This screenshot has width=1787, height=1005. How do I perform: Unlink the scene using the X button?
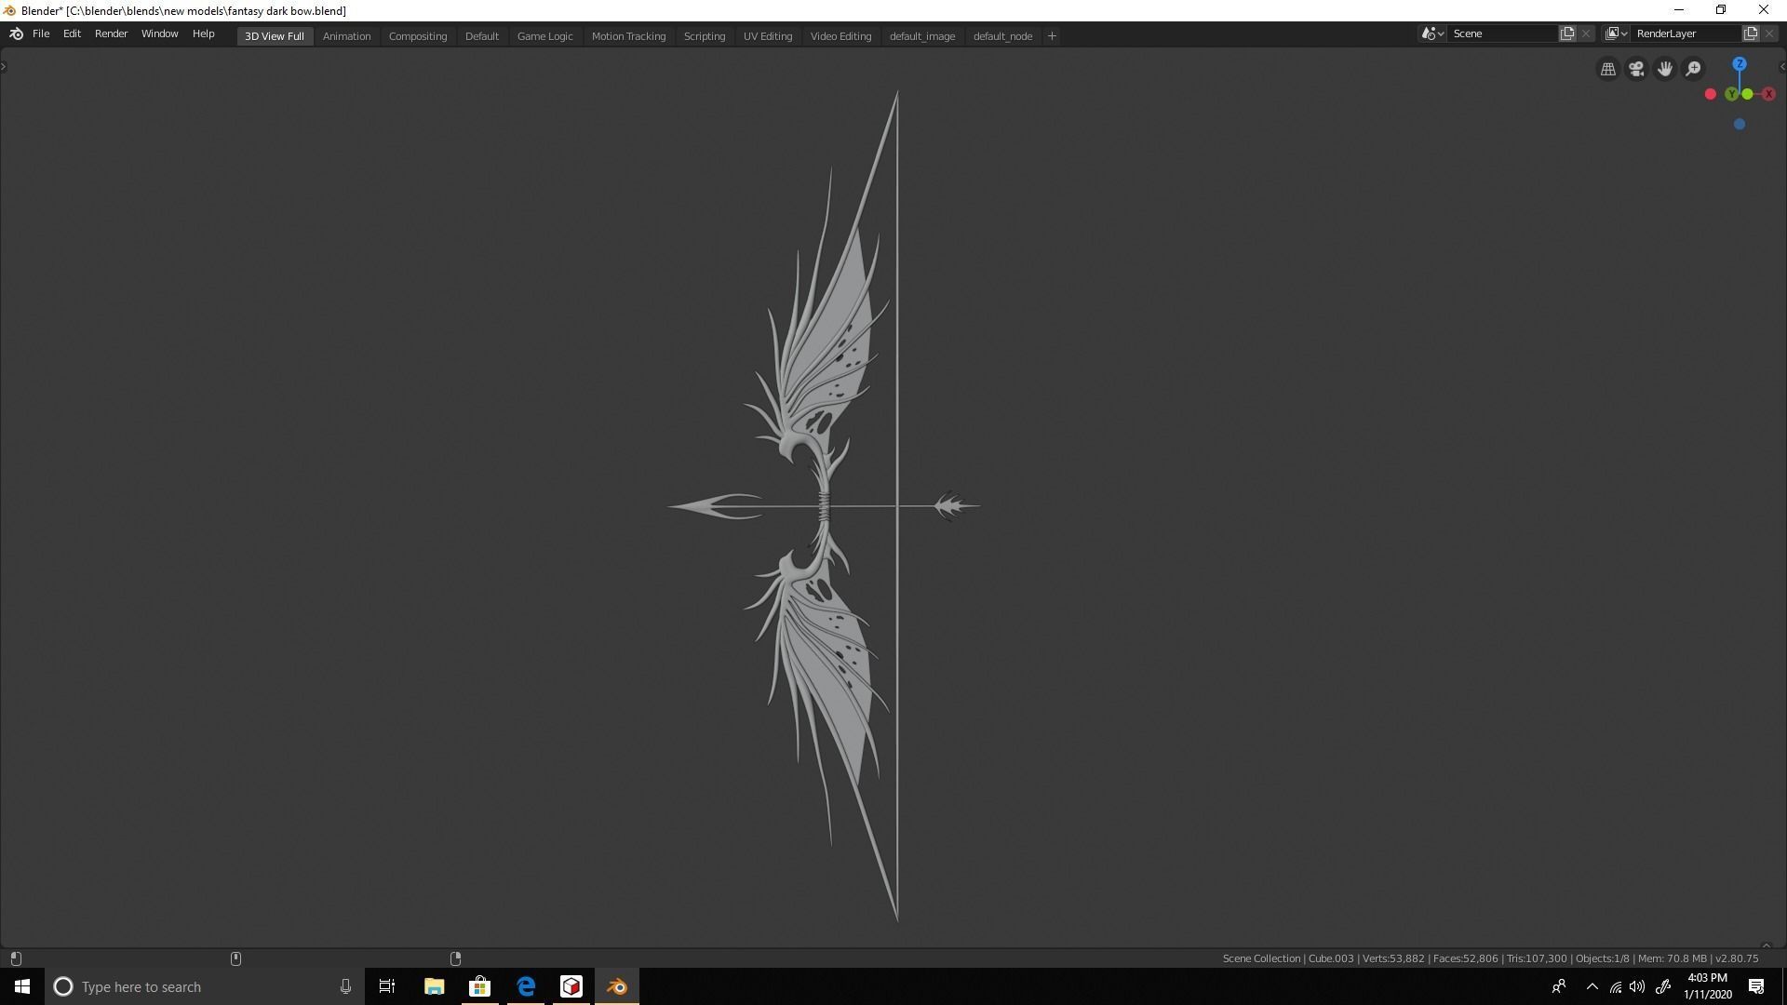click(1585, 33)
